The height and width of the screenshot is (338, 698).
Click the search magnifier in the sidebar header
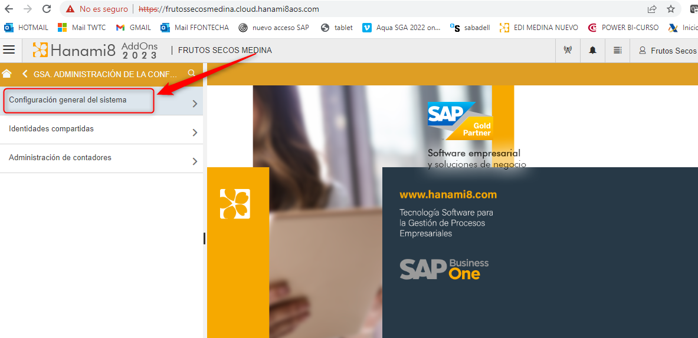coord(192,73)
